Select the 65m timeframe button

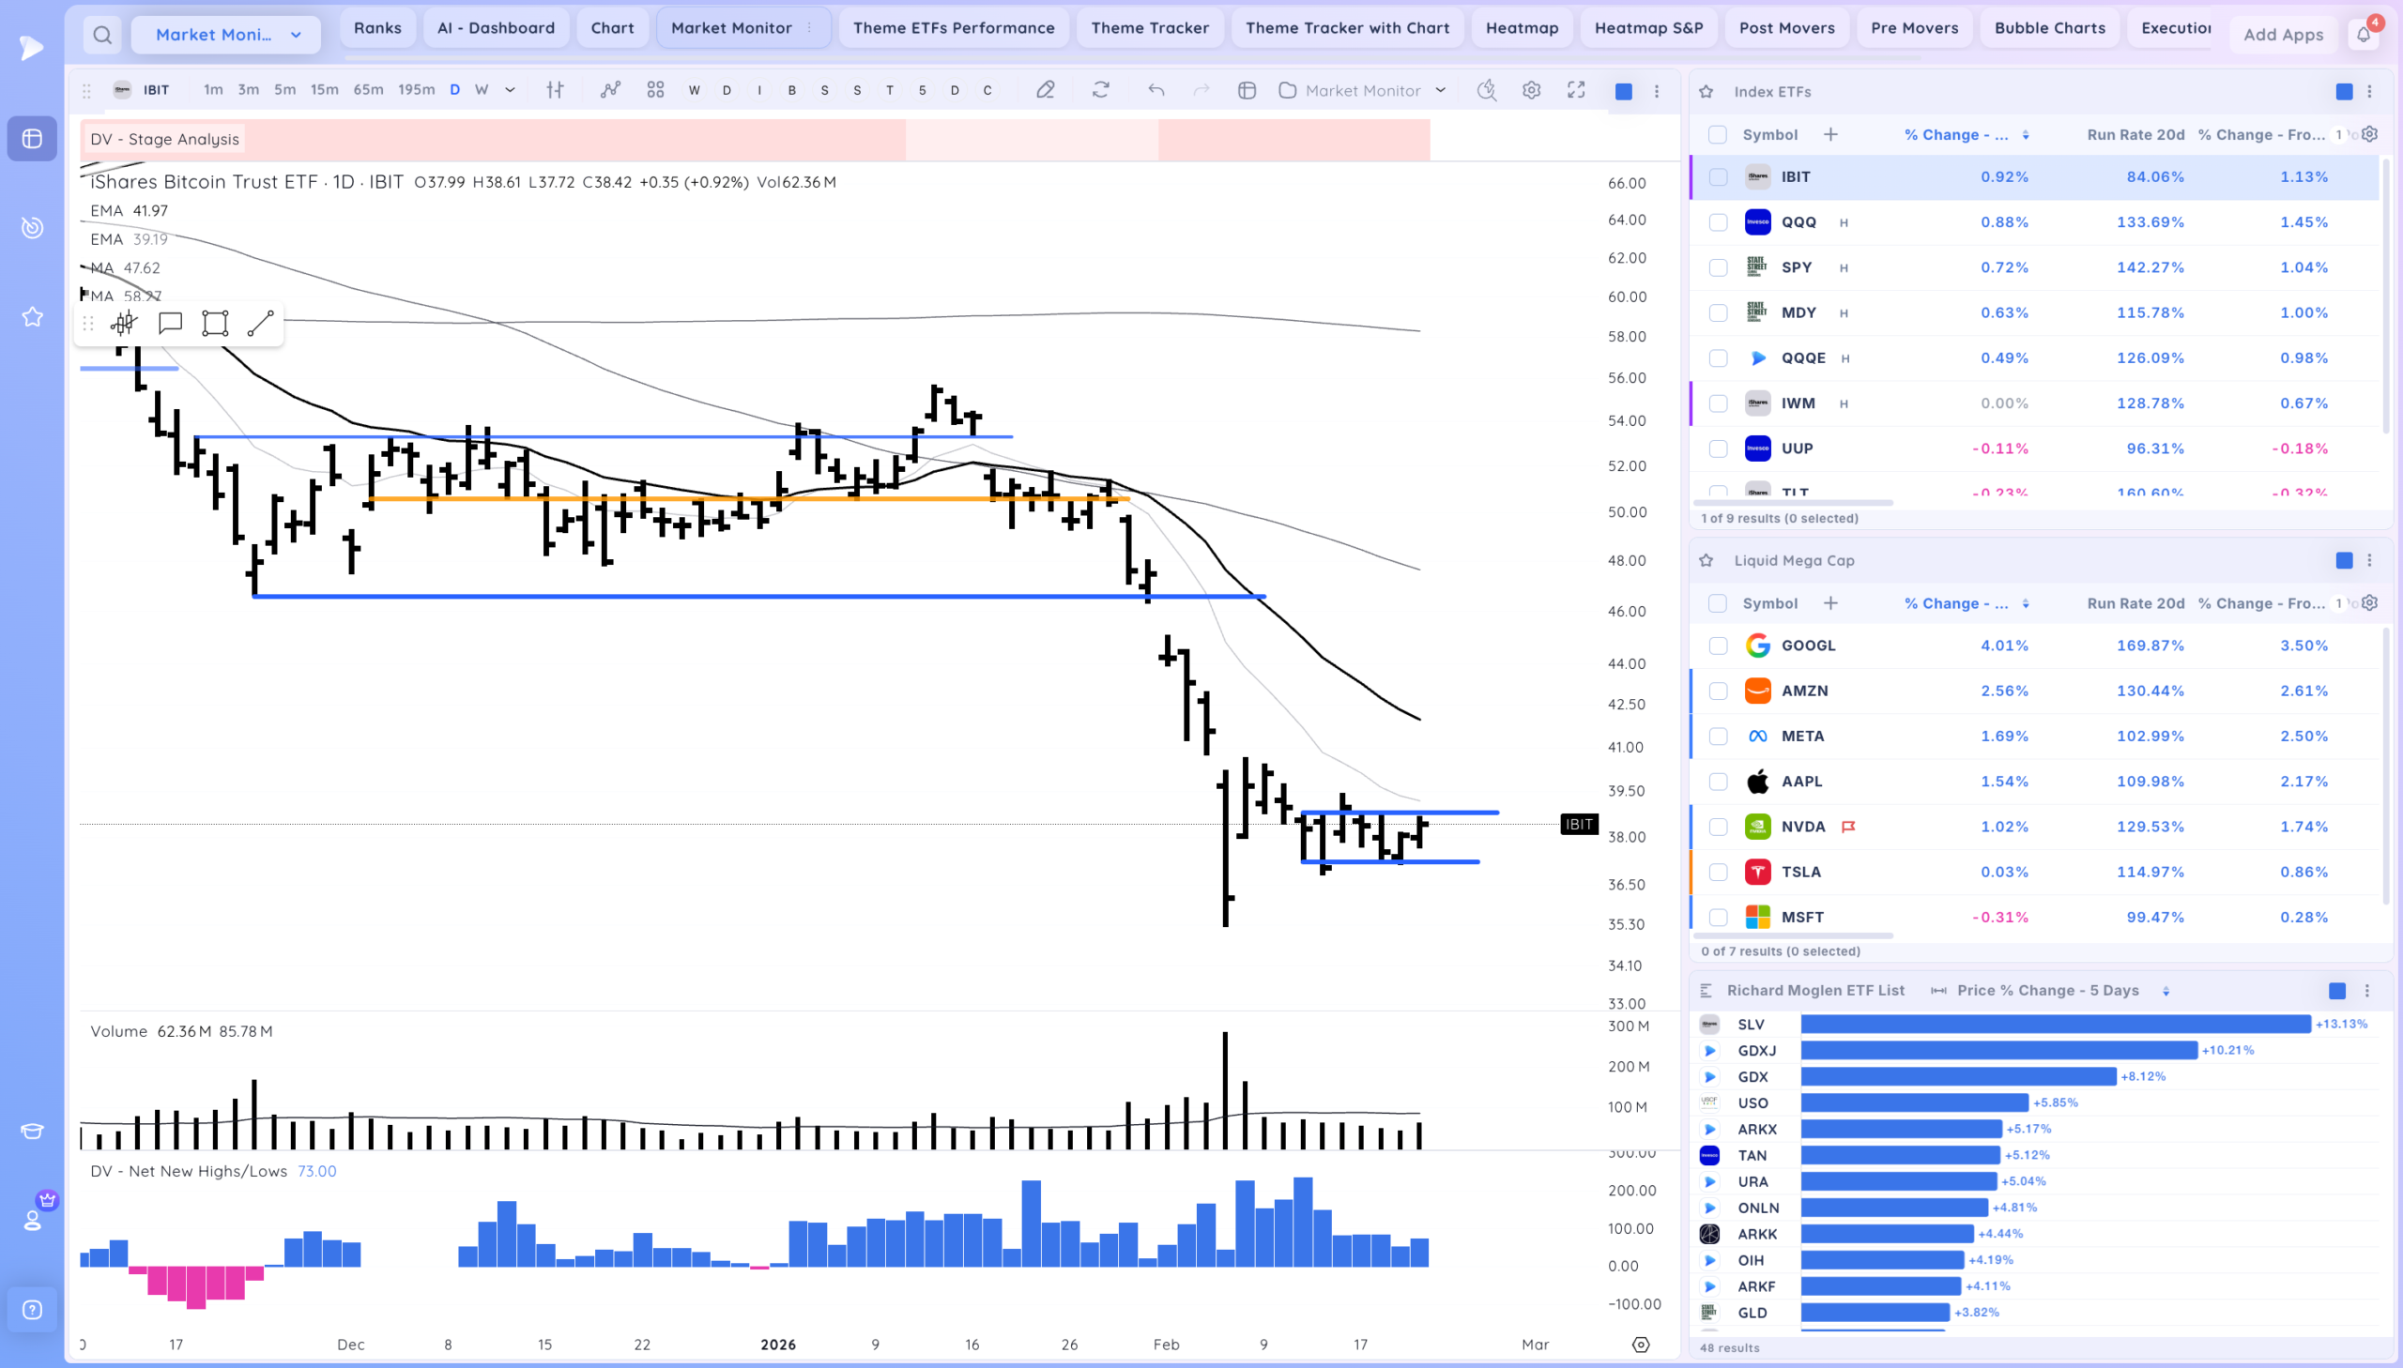(367, 90)
